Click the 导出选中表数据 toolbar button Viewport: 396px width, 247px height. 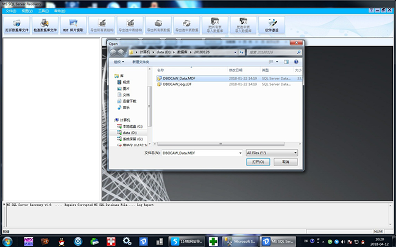click(x=186, y=25)
